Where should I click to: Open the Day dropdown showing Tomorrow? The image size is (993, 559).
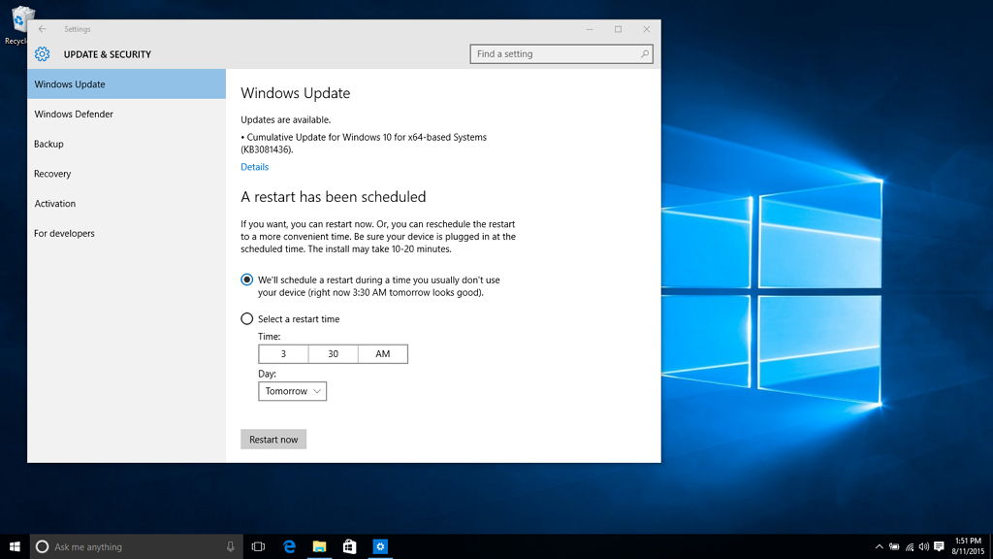point(293,391)
